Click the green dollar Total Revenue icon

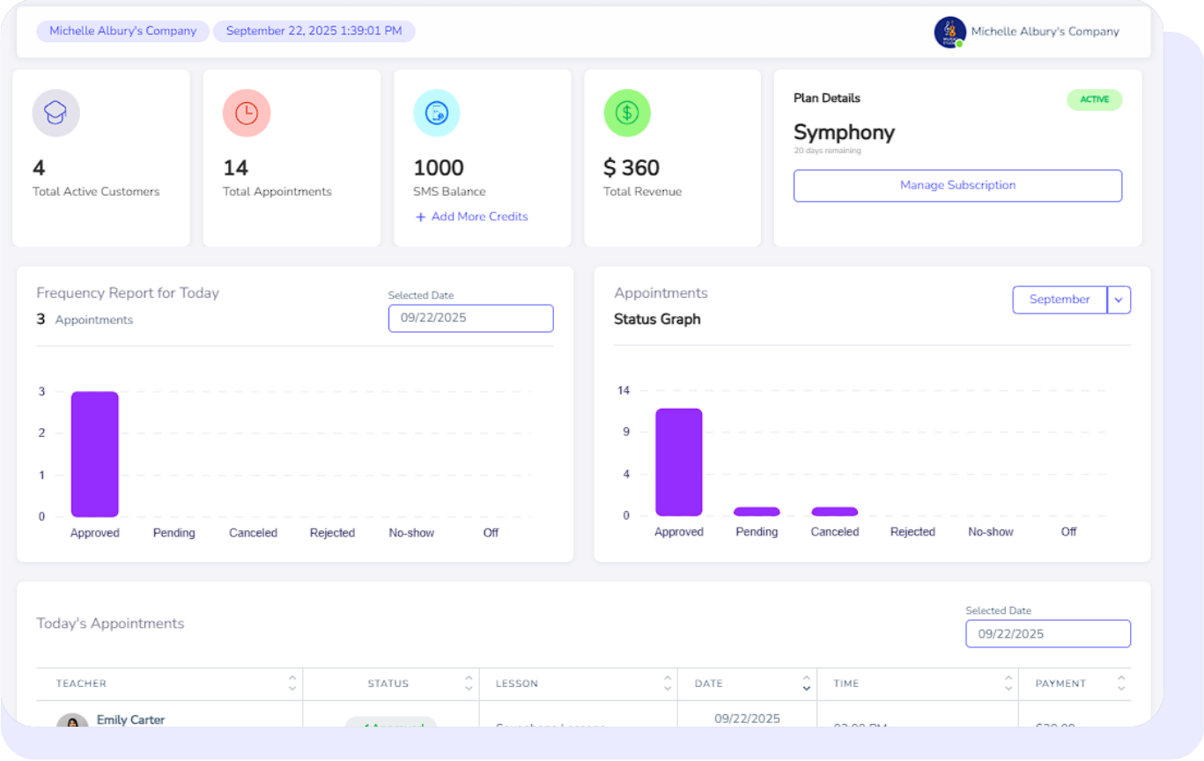pyautogui.click(x=627, y=114)
